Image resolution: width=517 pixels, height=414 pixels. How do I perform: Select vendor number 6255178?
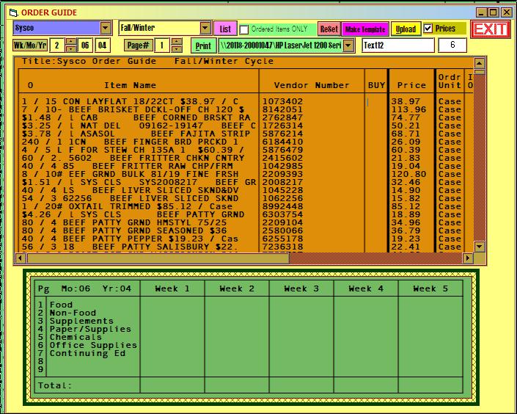[282, 239]
